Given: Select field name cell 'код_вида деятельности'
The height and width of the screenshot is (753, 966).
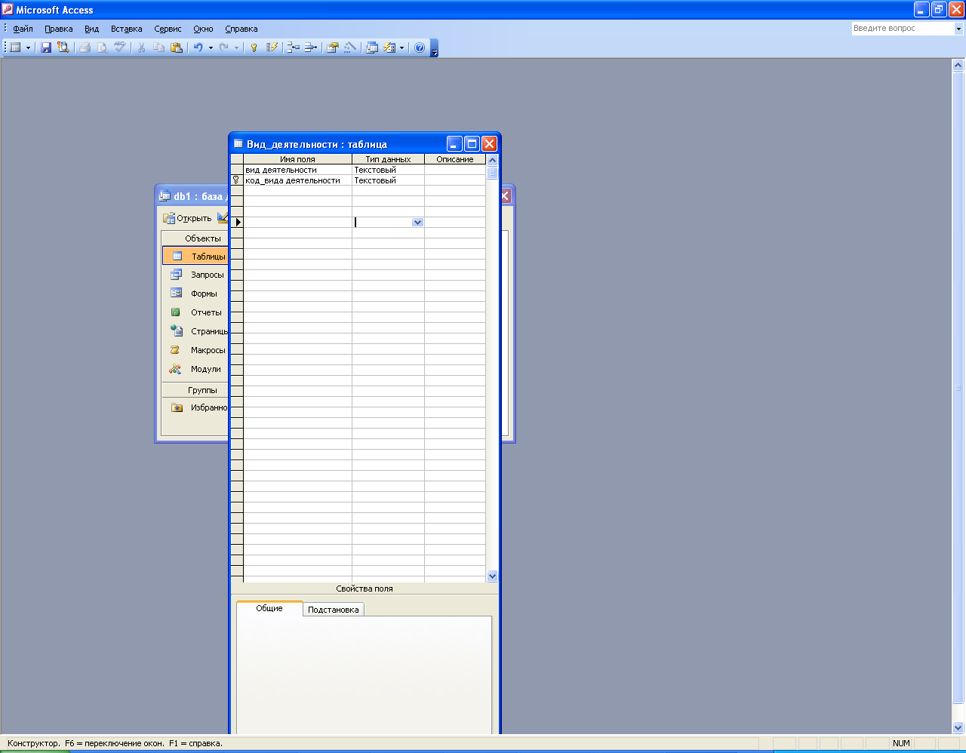Looking at the screenshot, I should coord(297,180).
